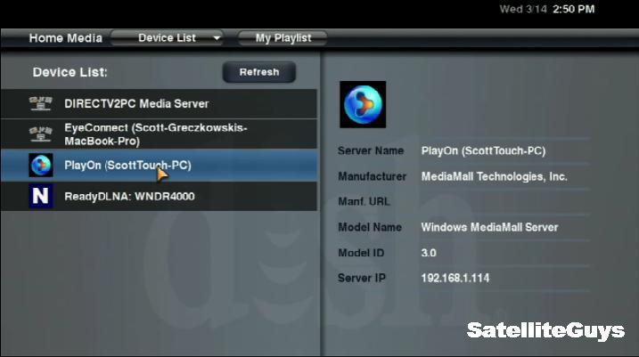Image resolution: width=639 pixels, height=357 pixels.
Task: Select DIRECTV2PC Media Server row
Action: pos(159,104)
